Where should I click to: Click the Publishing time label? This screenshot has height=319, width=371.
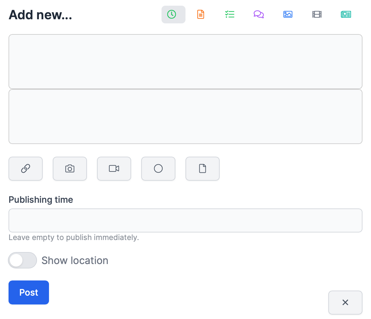tap(41, 200)
